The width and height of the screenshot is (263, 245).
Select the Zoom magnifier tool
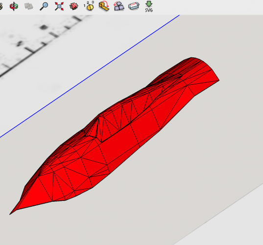[44, 6]
